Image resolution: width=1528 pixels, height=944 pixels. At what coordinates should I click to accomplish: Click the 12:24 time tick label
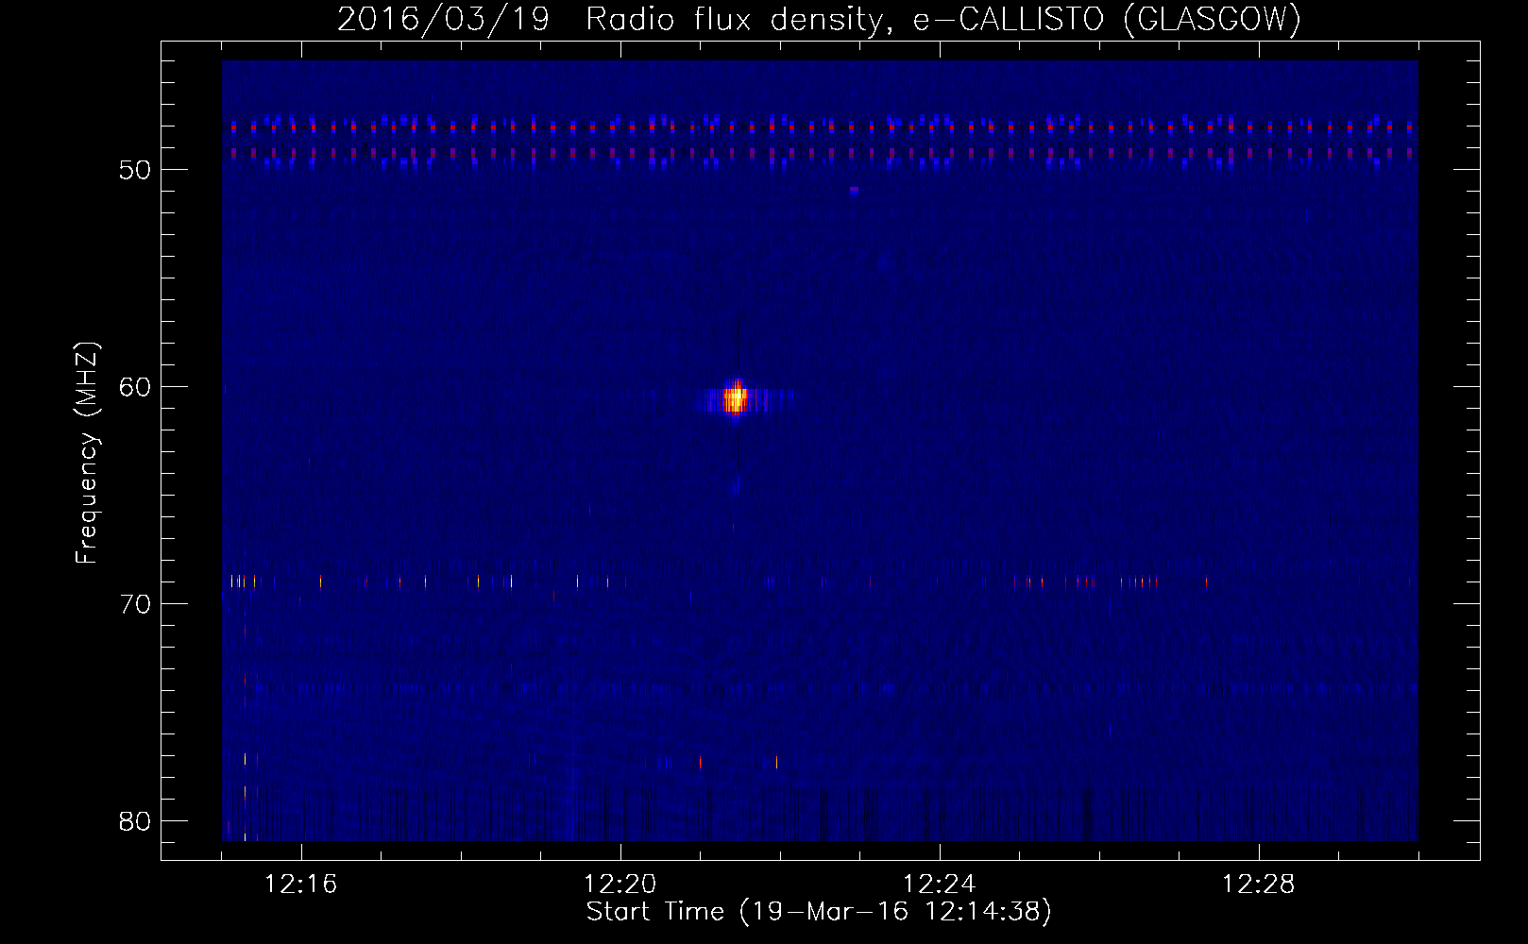tap(940, 885)
